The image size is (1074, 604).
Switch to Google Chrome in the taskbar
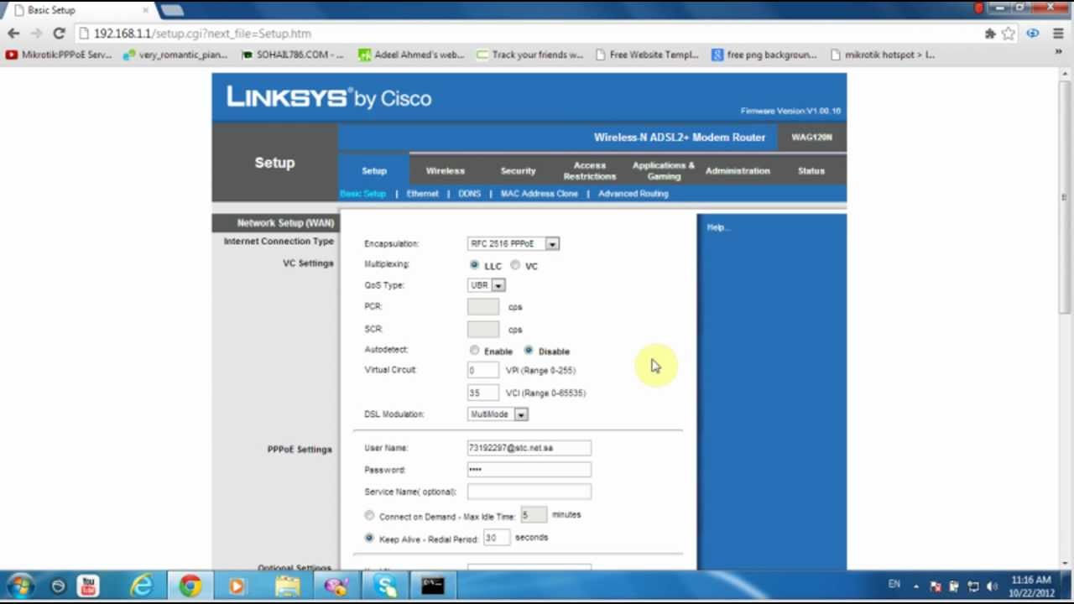point(190,586)
